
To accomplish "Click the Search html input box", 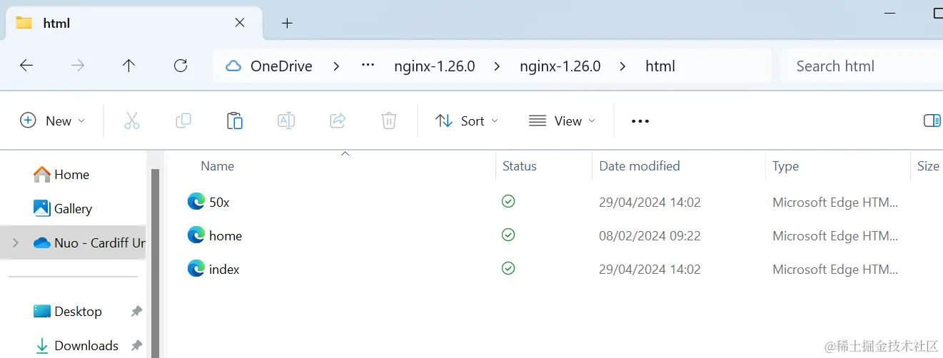I will 862,66.
